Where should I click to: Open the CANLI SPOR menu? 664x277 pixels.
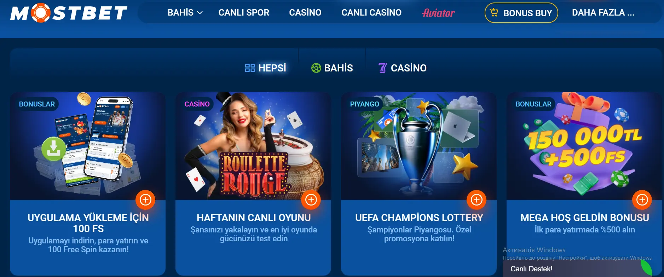click(244, 13)
